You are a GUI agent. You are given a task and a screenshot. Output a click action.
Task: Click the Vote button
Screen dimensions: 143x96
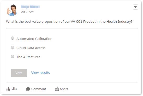pos(19,73)
